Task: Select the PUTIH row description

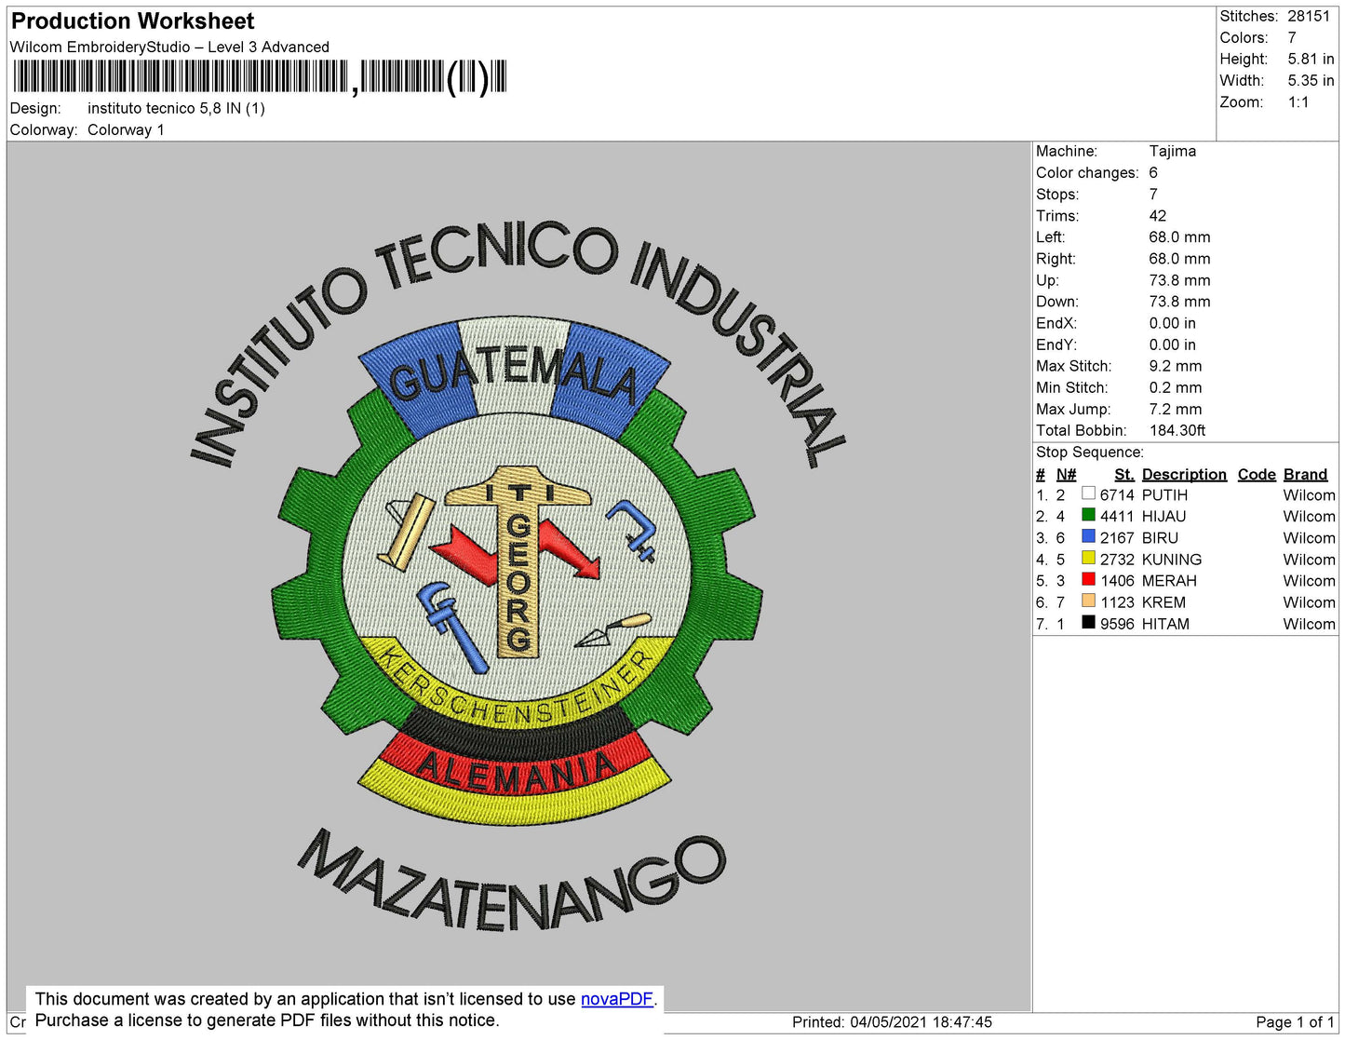Action: click(1164, 494)
